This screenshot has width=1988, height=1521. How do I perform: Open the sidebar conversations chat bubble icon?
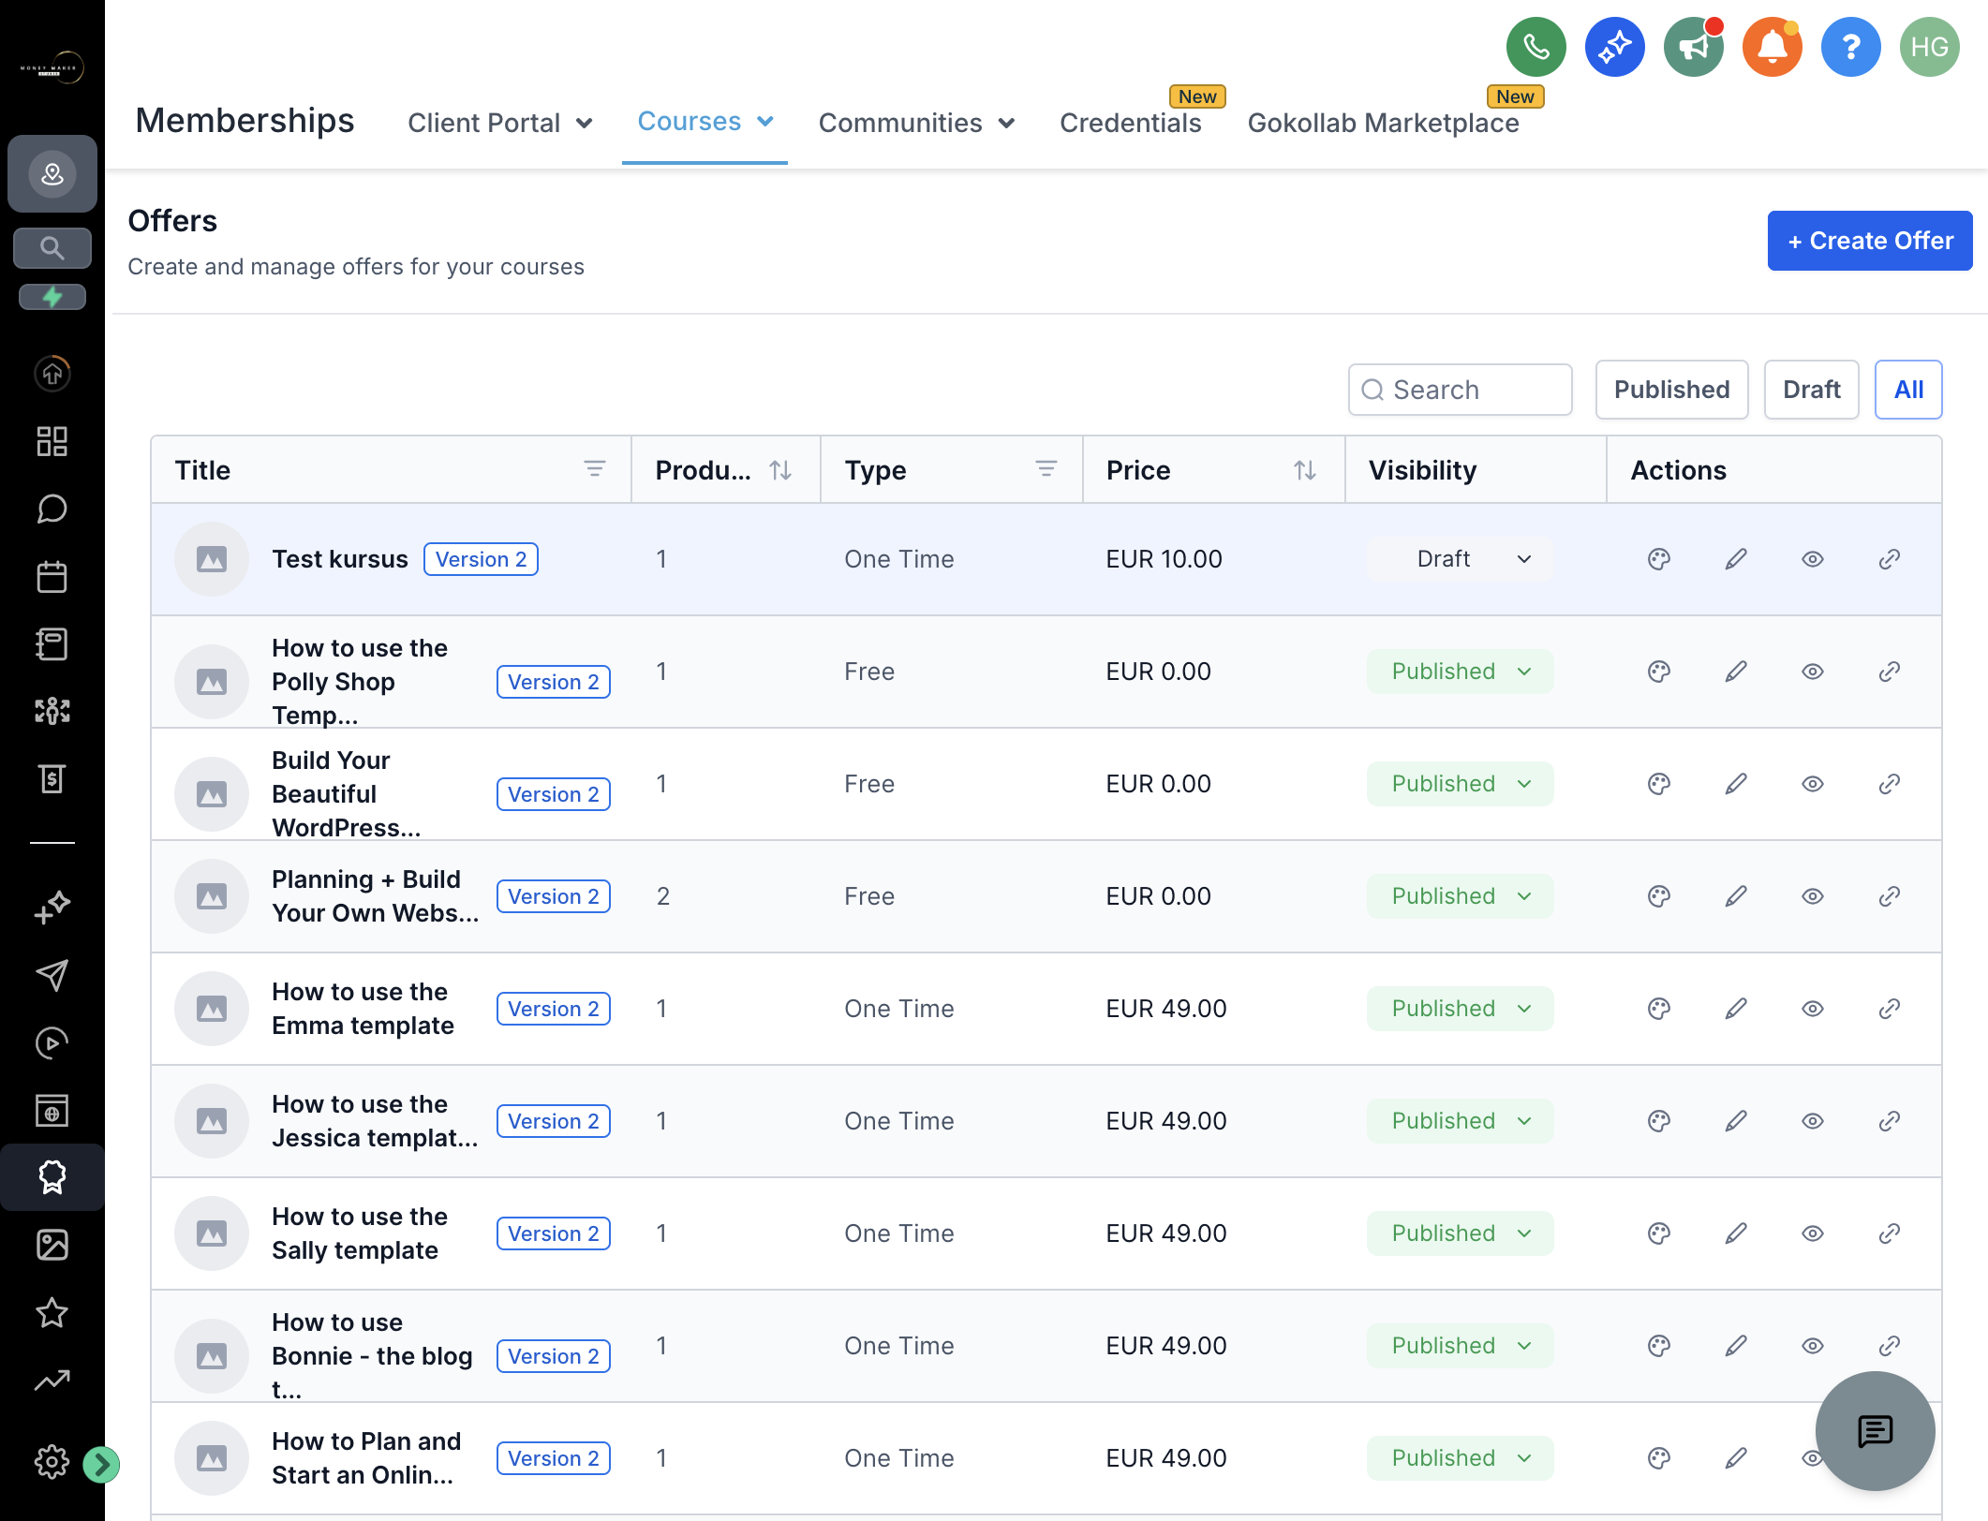52,509
